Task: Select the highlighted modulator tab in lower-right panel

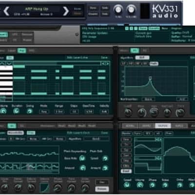Action: (163, 126)
